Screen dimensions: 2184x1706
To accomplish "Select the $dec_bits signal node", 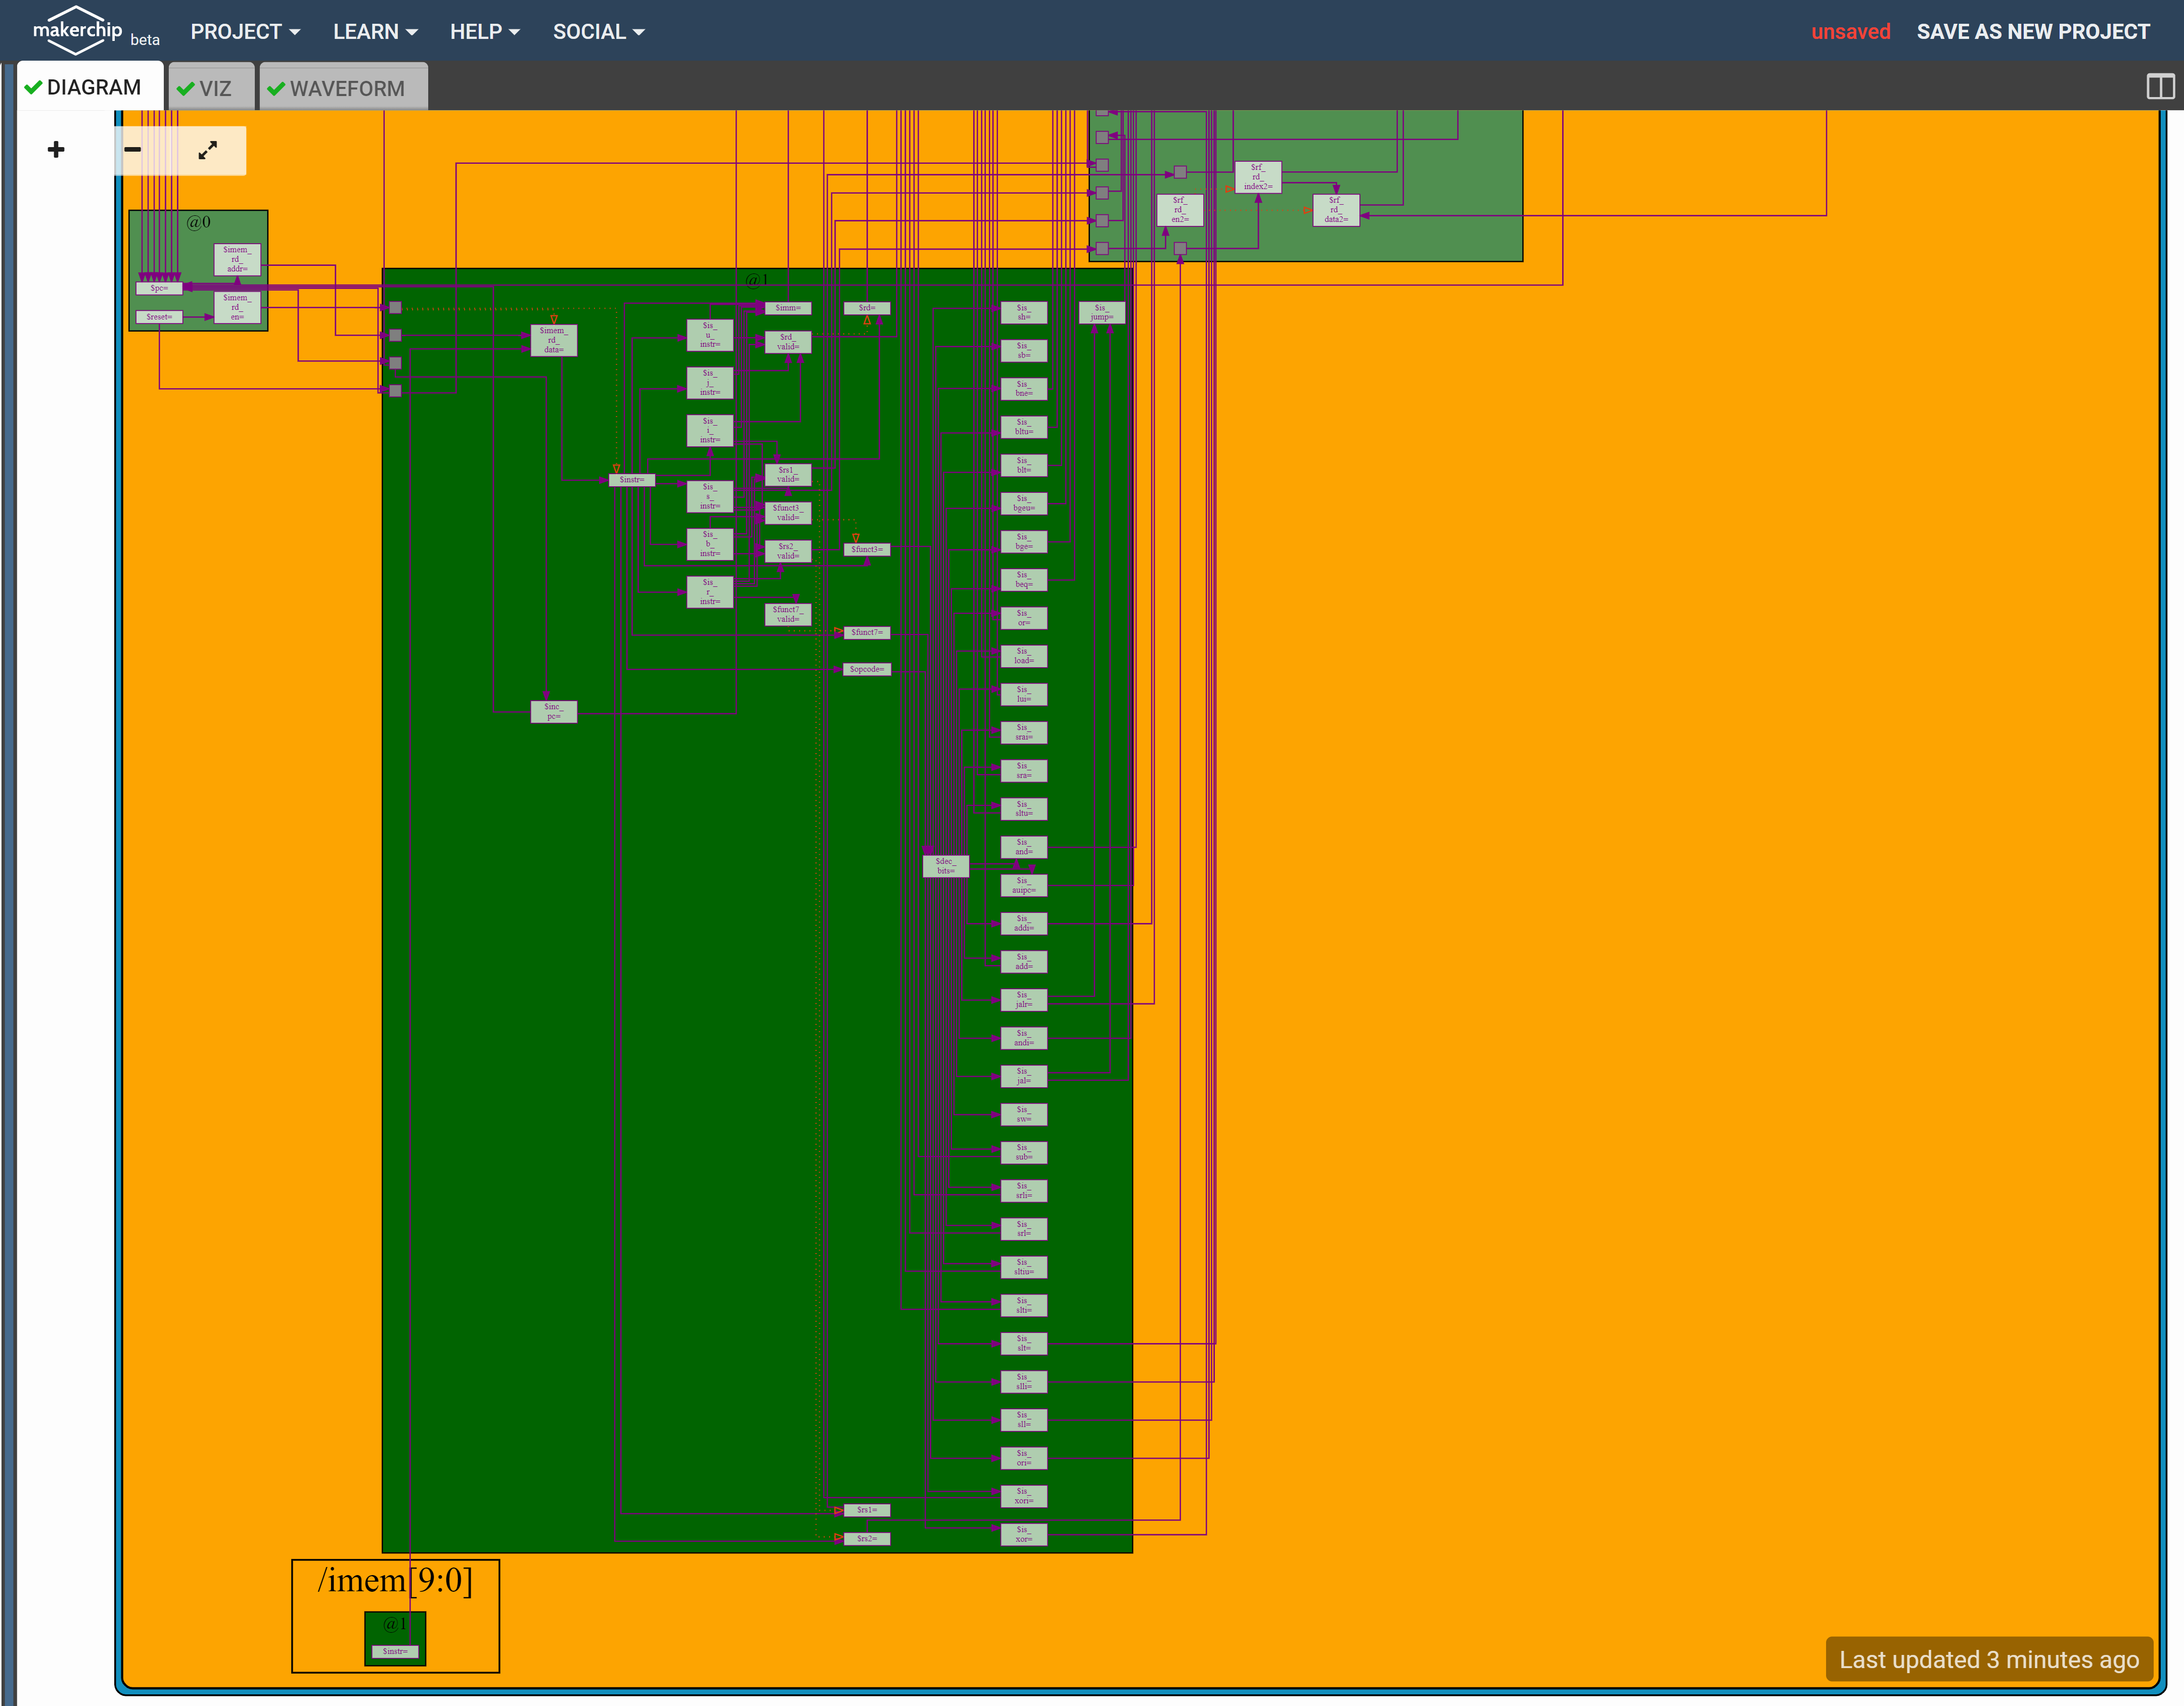I will coord(945,866).
